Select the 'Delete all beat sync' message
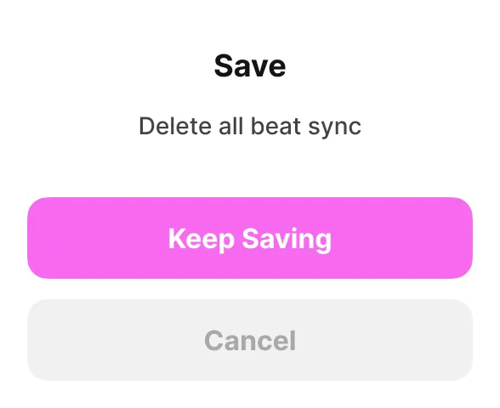Image resolution: width=500 pixels, height=408 pixels. [250, 126]
